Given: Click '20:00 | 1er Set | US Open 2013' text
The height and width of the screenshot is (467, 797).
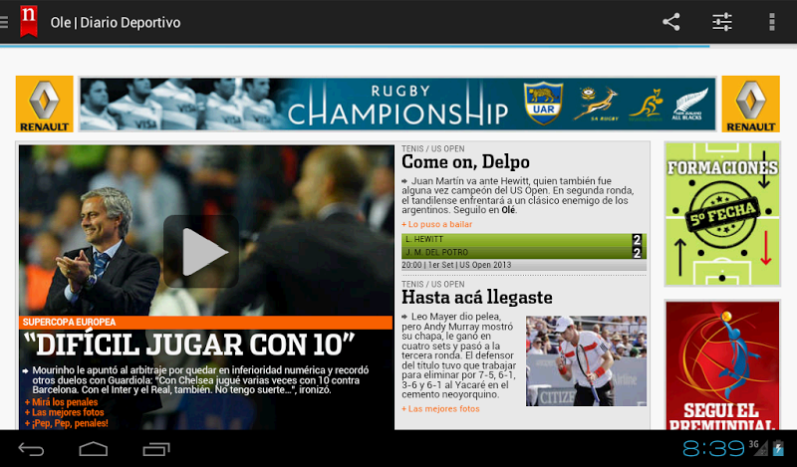Looking at the screenshot, I should 456,265.
